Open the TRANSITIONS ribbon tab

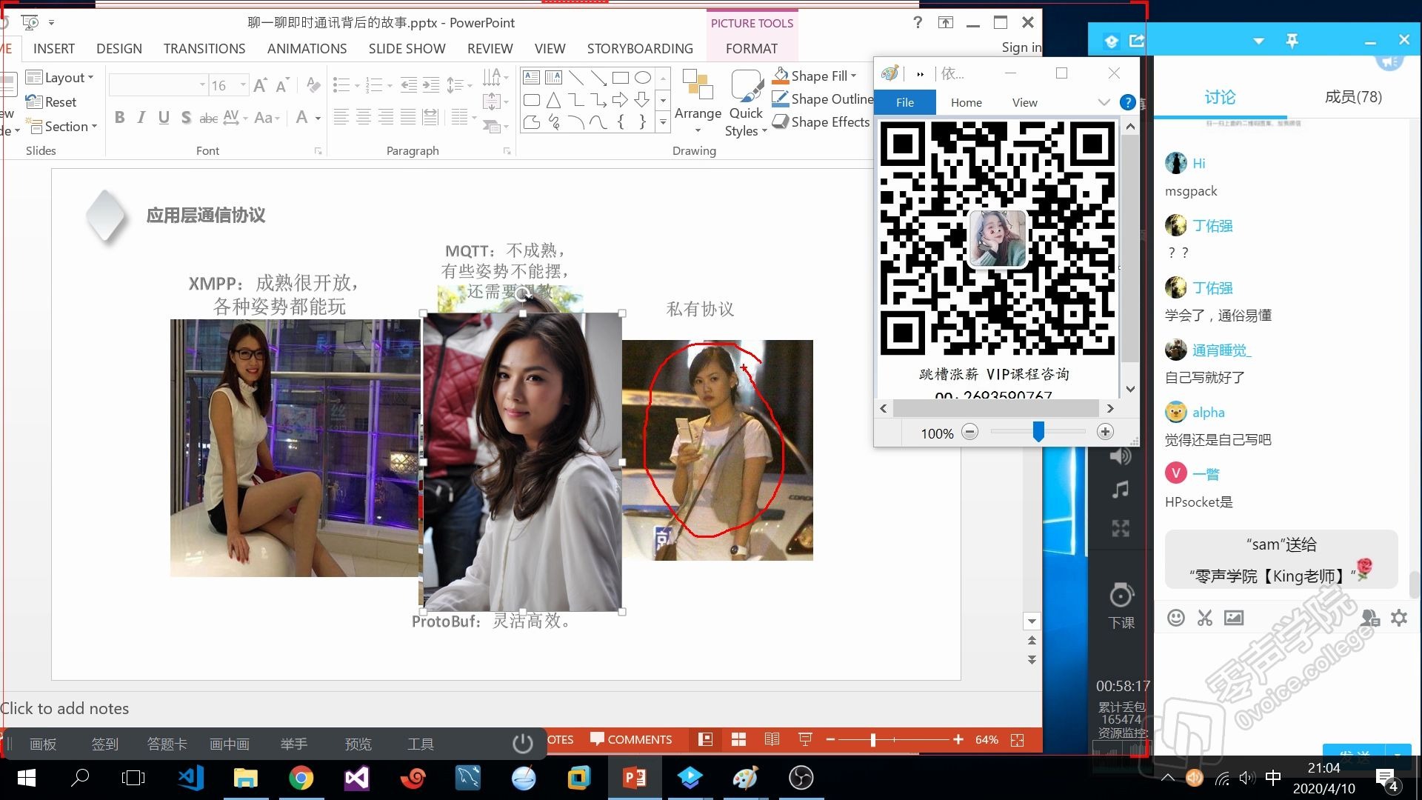[x=204, y=48]
